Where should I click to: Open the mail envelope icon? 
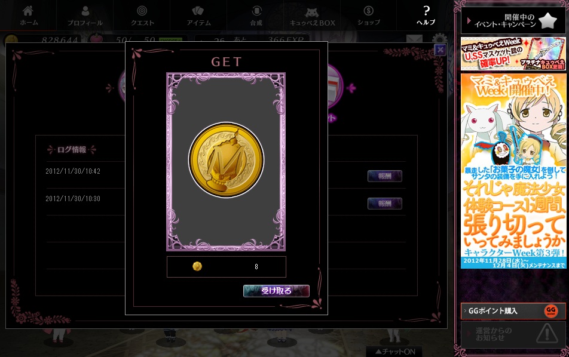click(x=414, y=38)
